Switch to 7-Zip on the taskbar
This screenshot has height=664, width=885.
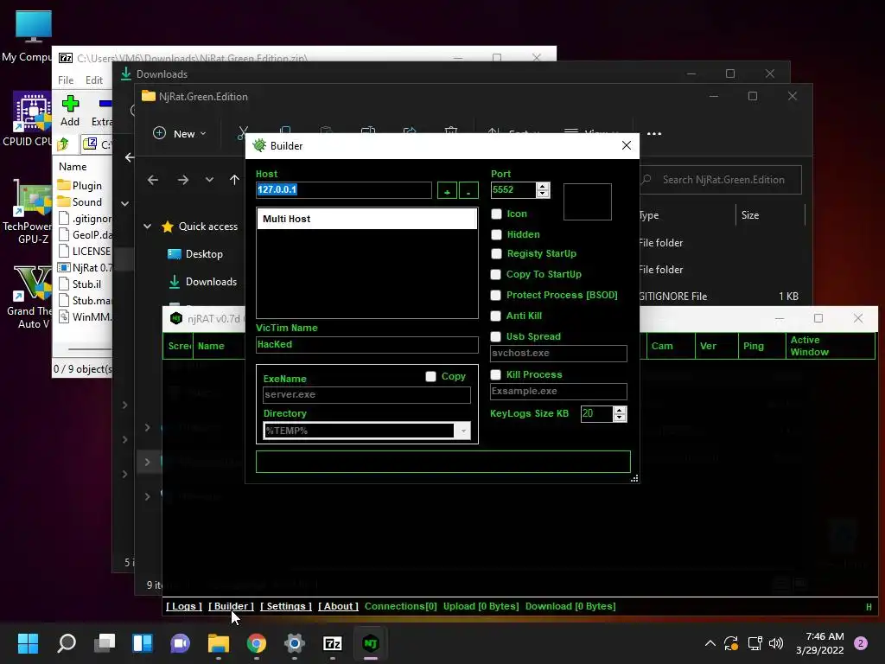[x=333, y=643]
